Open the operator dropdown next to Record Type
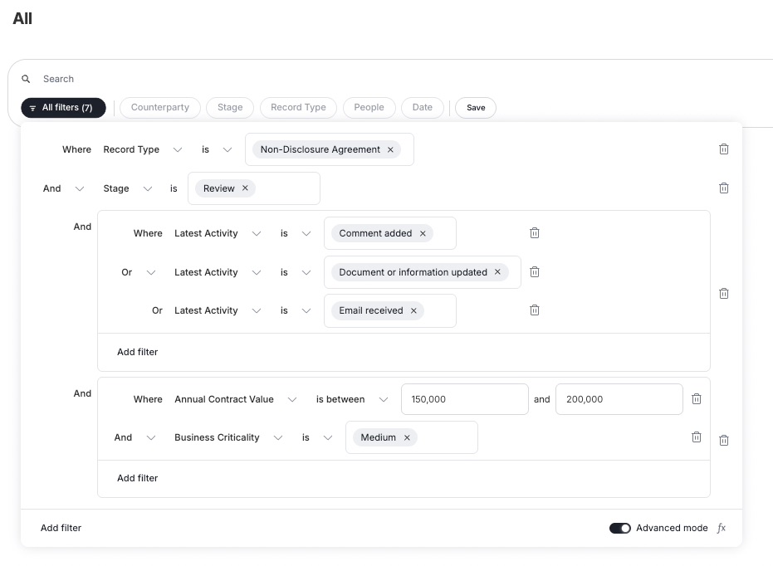The height and width of the screenshot is (566, 773). [x=217, y=149]
